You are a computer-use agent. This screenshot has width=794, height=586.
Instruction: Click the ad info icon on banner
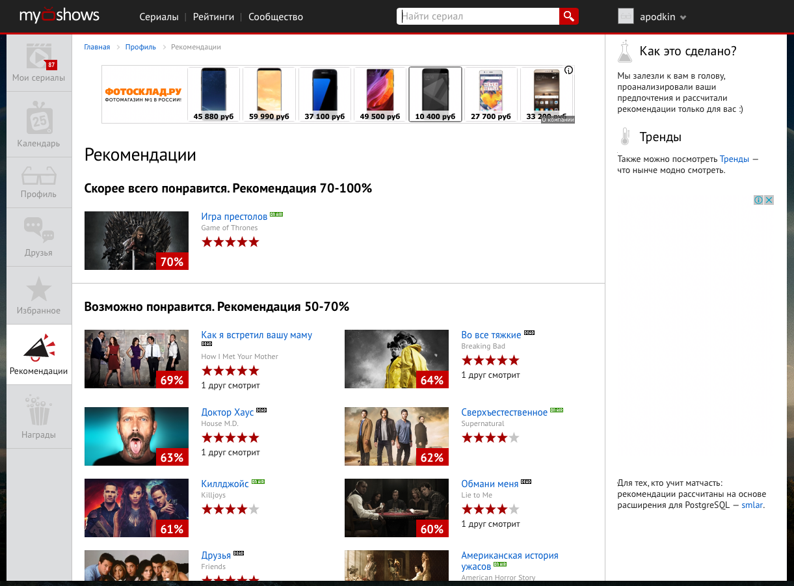tap(569, 70)
